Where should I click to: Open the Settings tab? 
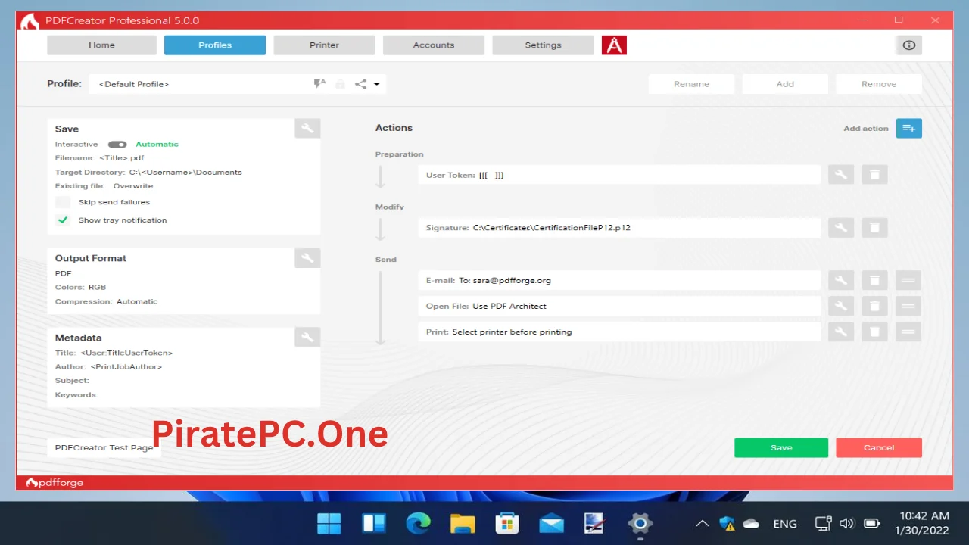coord(543,45)
